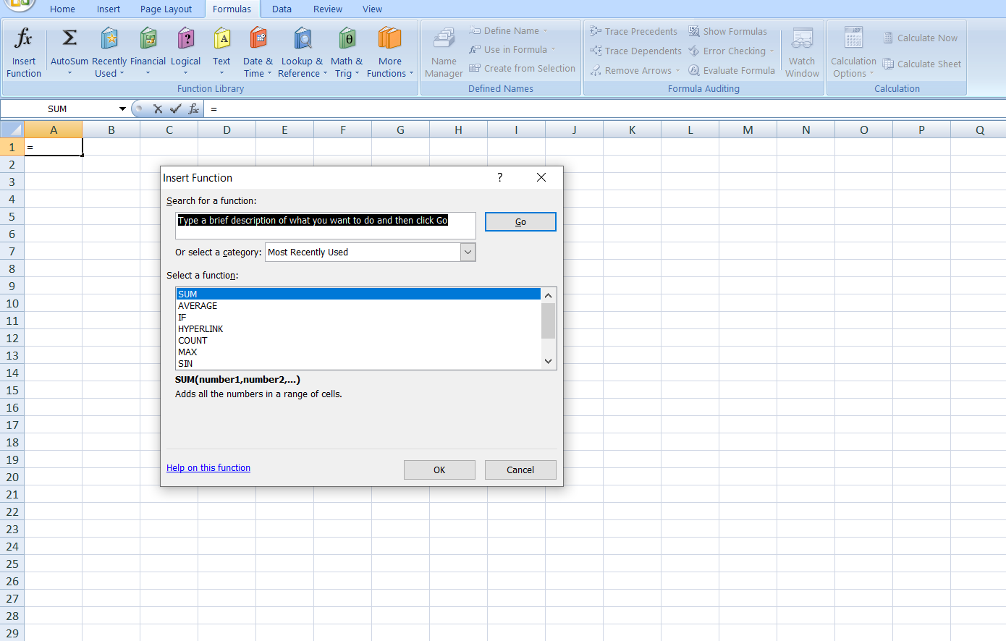The width and height of the screenshot is (1006, 641).
Task: Open the More Functions books icon
Action: [x=389, y=38]
